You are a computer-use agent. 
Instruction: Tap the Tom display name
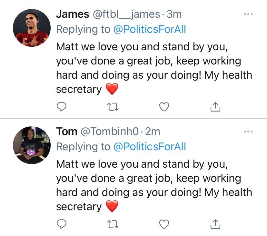67,132
